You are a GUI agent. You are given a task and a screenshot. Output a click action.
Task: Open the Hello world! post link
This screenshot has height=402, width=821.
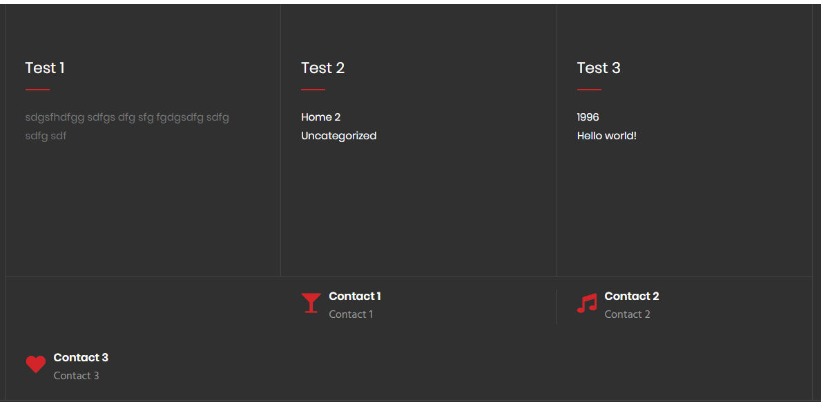pyautogui.click(x=607, y=136)
